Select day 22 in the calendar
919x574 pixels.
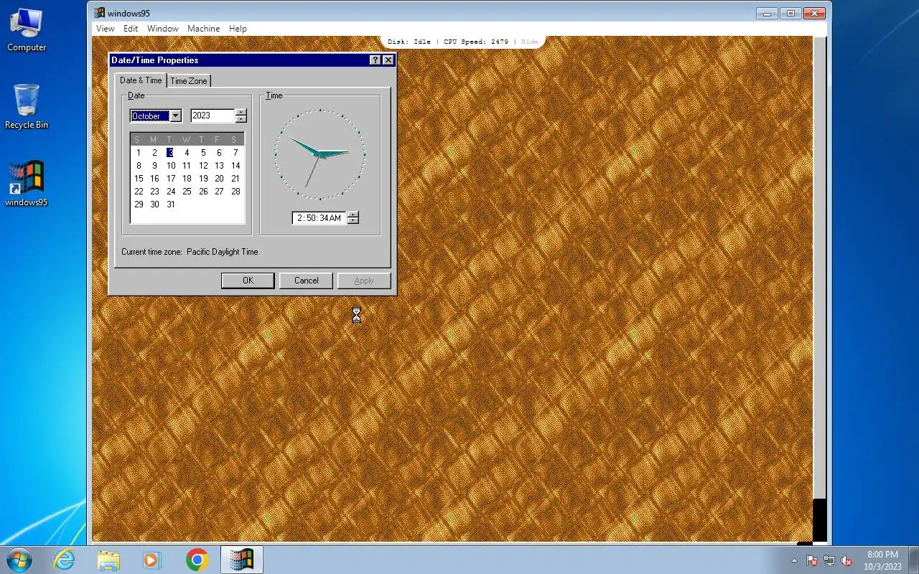(139, 192)
